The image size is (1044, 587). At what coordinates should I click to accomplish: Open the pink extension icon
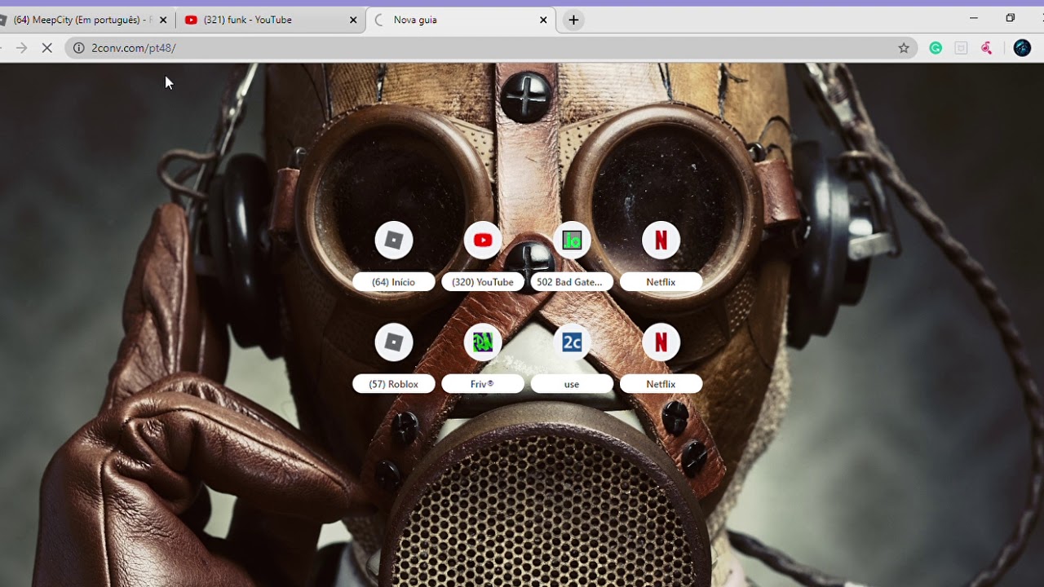[986, 48]
